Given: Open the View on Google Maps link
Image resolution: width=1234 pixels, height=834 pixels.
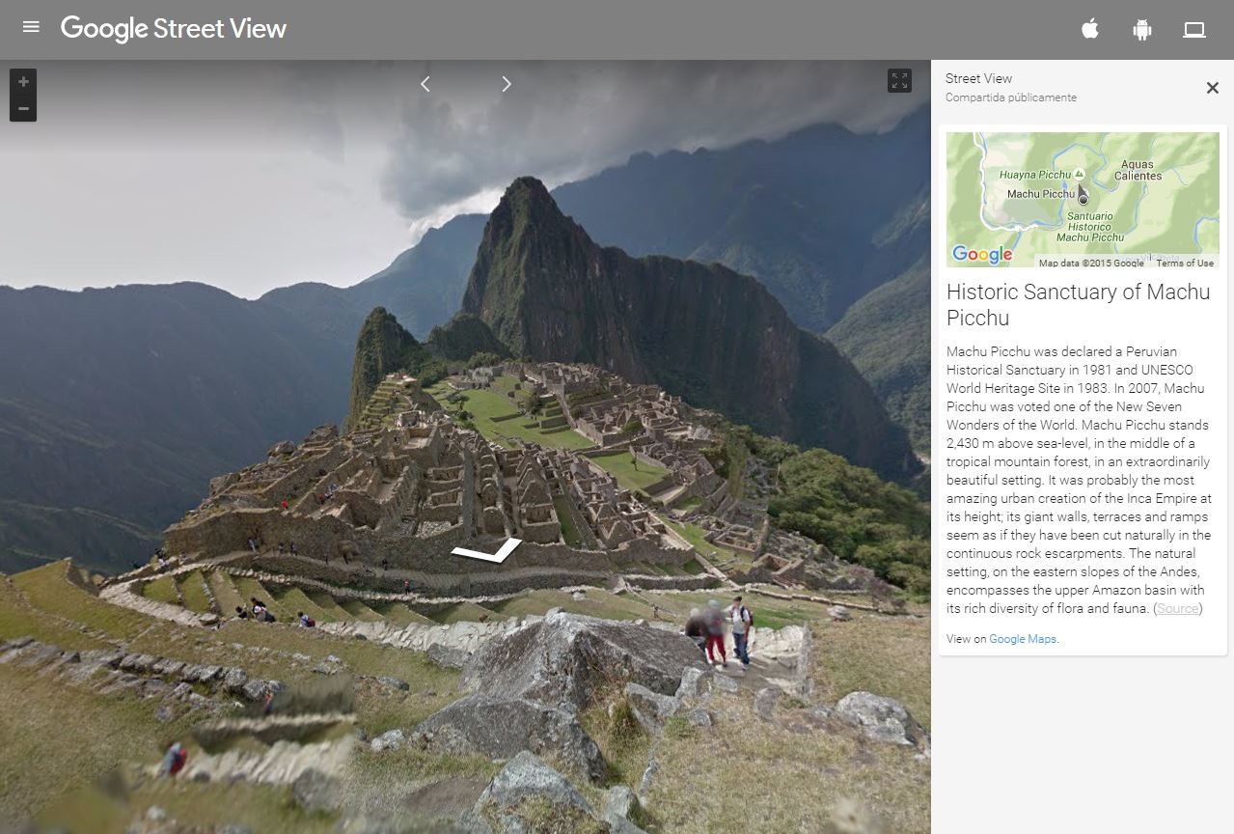Looking at the screenshot, I should pyautogui.click(x=1023, y=638).
